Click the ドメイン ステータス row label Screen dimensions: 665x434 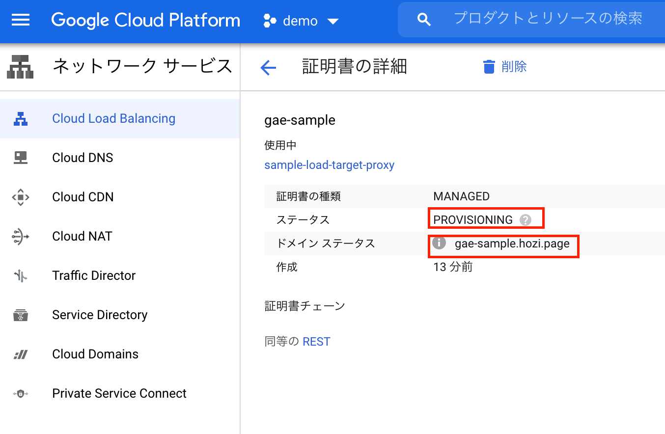tap(326, 244)
